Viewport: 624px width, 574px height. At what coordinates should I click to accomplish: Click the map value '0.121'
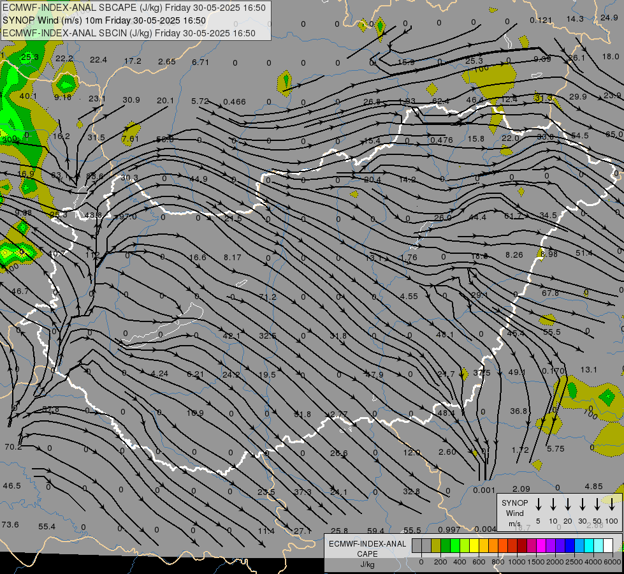[541, 20]
